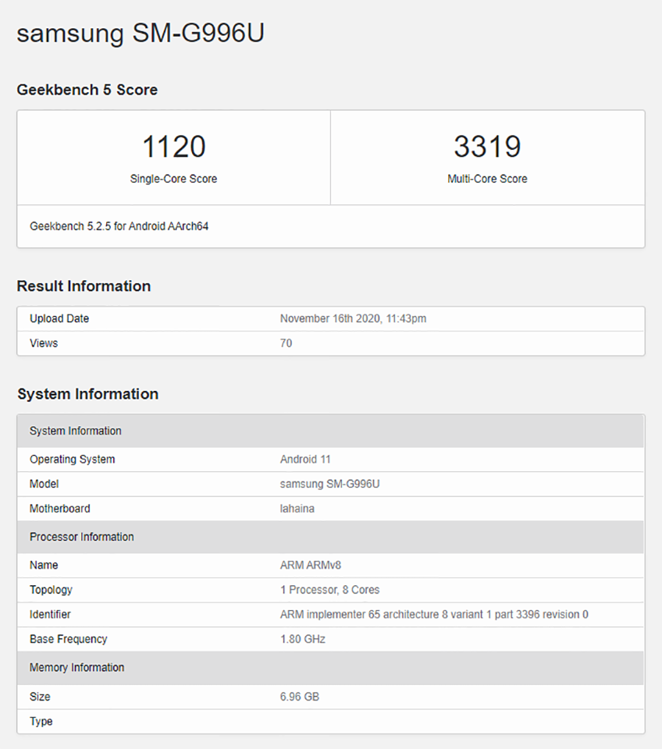Screen dimensions: 662x749
Task: Click the 'Identifier' row label
Action: [x=50, y=614]
